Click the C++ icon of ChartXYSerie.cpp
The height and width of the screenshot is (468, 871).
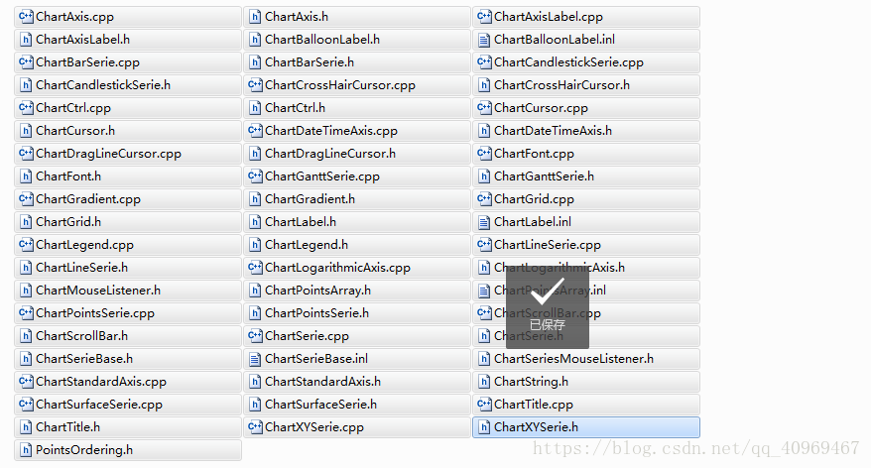tap(254, 427)
